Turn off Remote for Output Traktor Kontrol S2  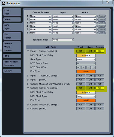(x=100, y=88)
